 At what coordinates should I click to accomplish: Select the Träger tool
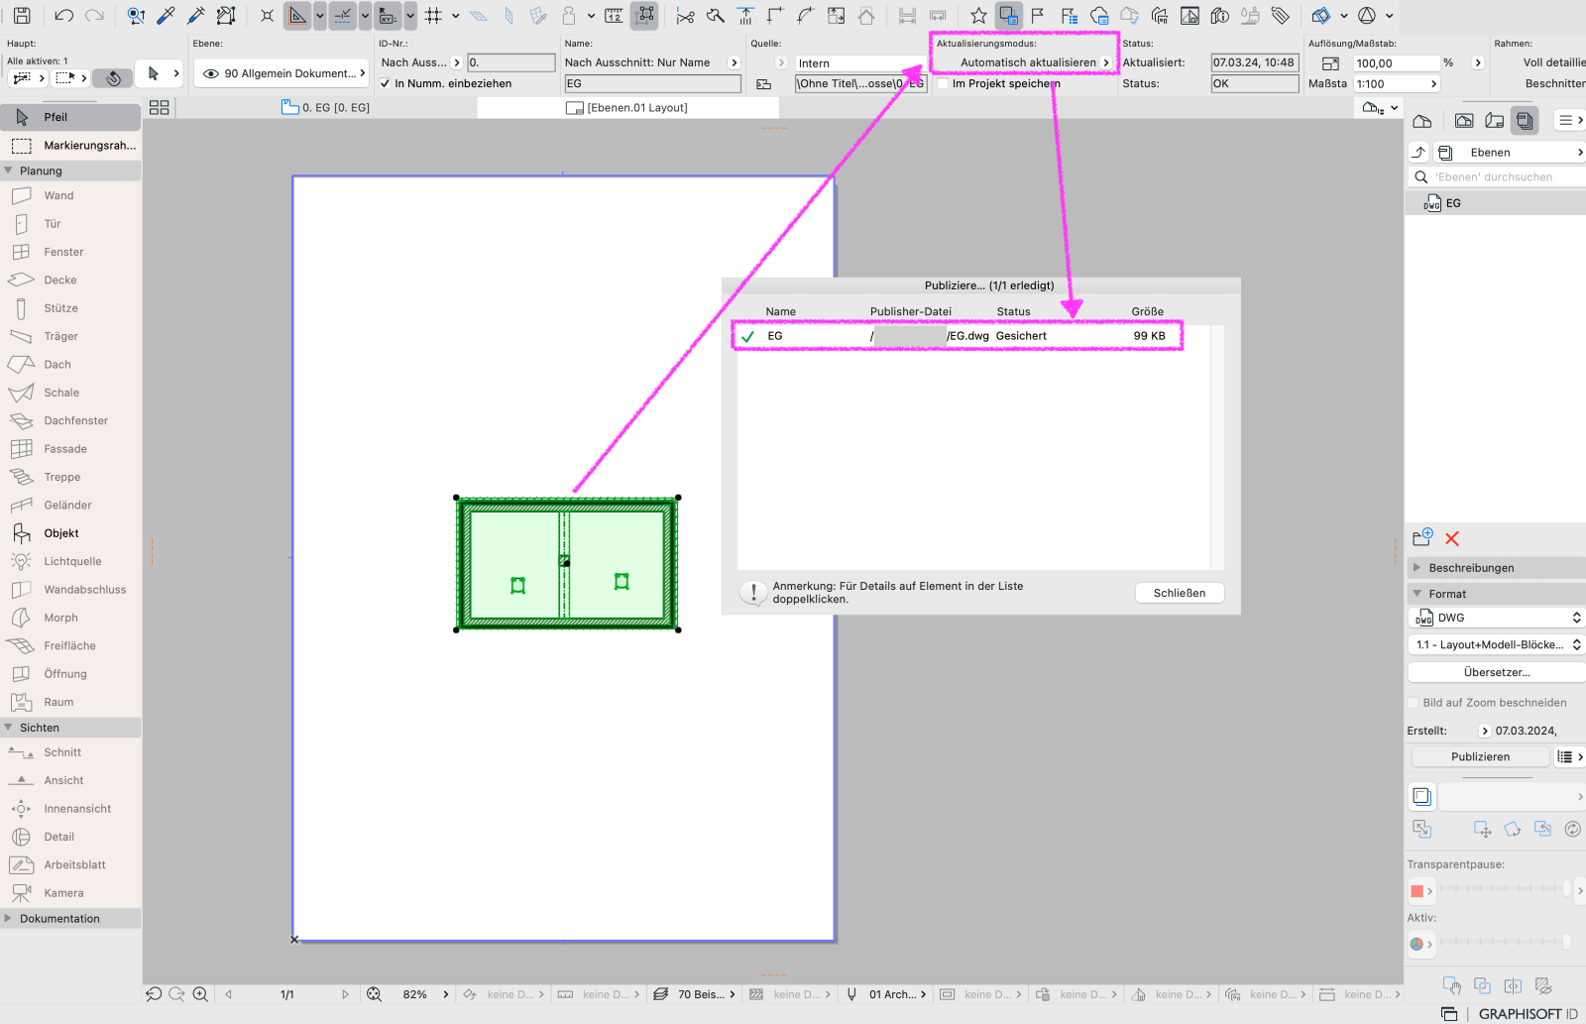(60, 336)
